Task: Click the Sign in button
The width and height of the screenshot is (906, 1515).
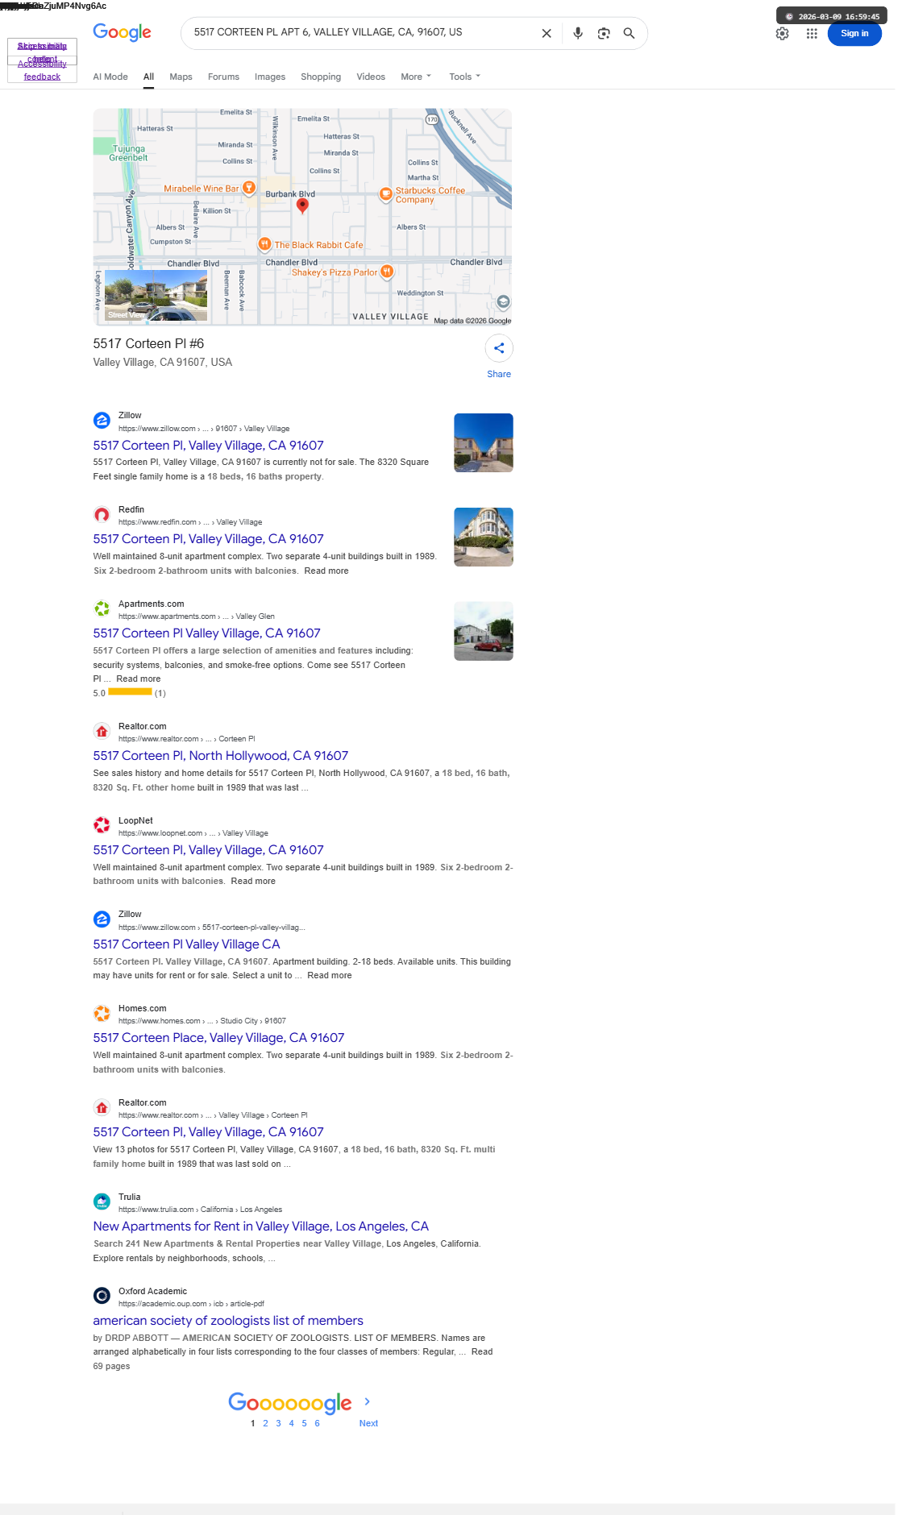Action: point(854,34)
